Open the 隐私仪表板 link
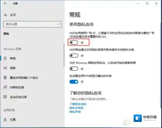Viewport: 162px width, 128px height. point(76,108)
